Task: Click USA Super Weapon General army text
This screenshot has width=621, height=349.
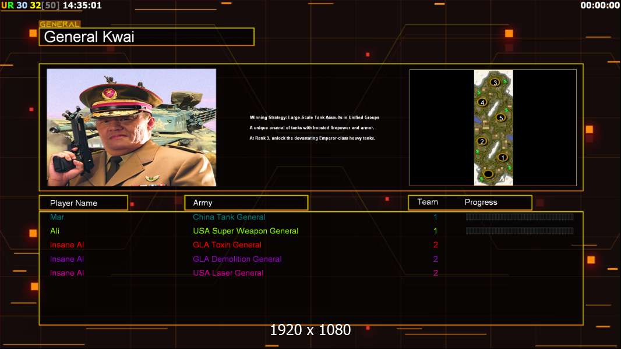Action: pos(246,231)
